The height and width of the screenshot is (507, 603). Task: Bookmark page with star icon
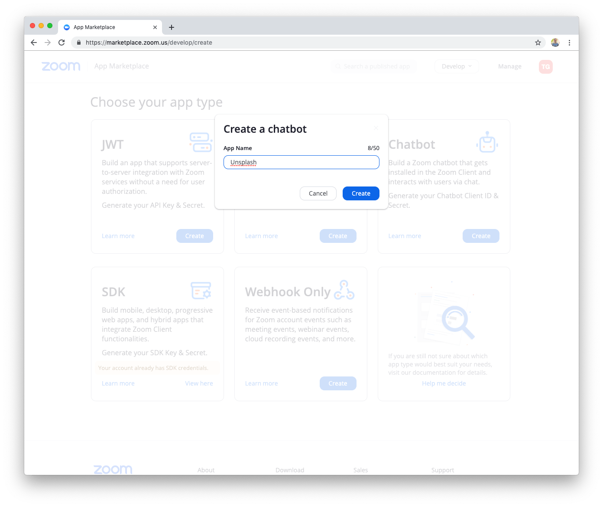coord(538,43)
